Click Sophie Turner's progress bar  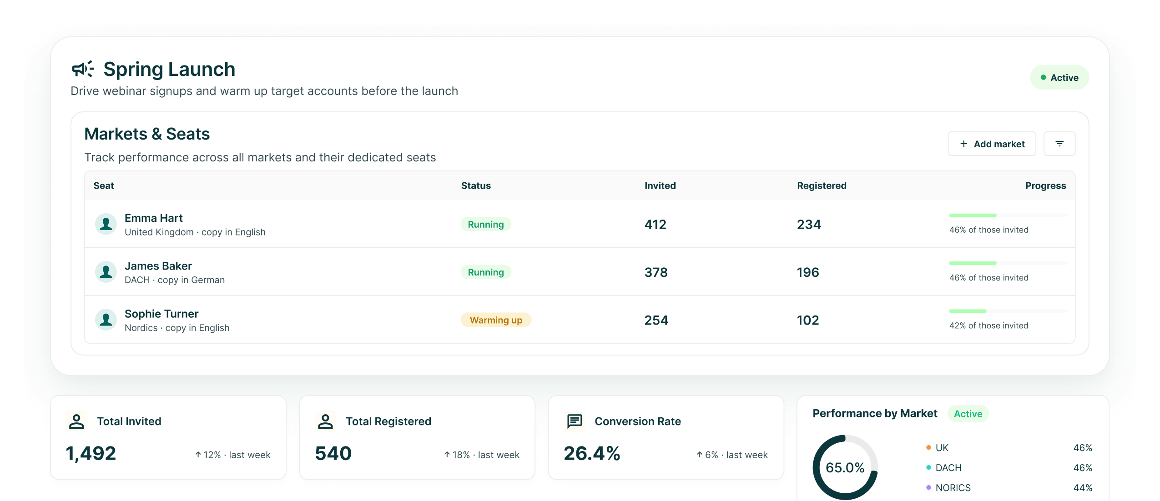click(x=1008, y=311)
